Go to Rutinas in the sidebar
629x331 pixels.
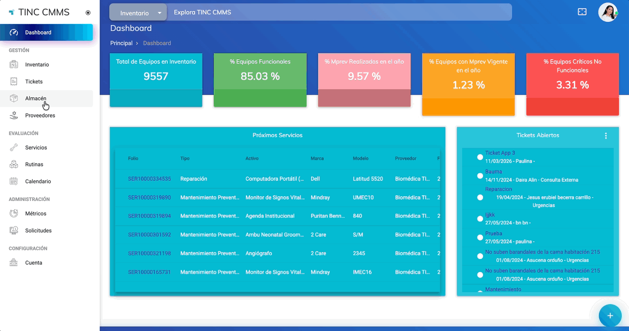[34, 165]
